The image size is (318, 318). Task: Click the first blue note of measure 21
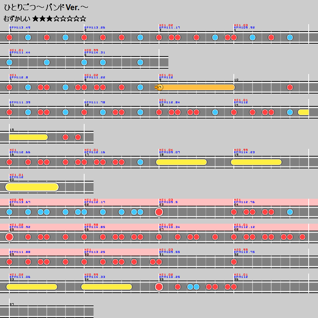9,212
